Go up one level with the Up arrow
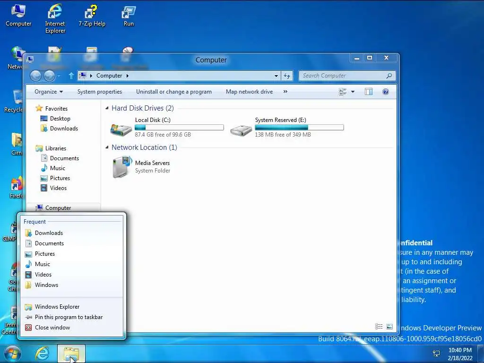 click(71, 76)
